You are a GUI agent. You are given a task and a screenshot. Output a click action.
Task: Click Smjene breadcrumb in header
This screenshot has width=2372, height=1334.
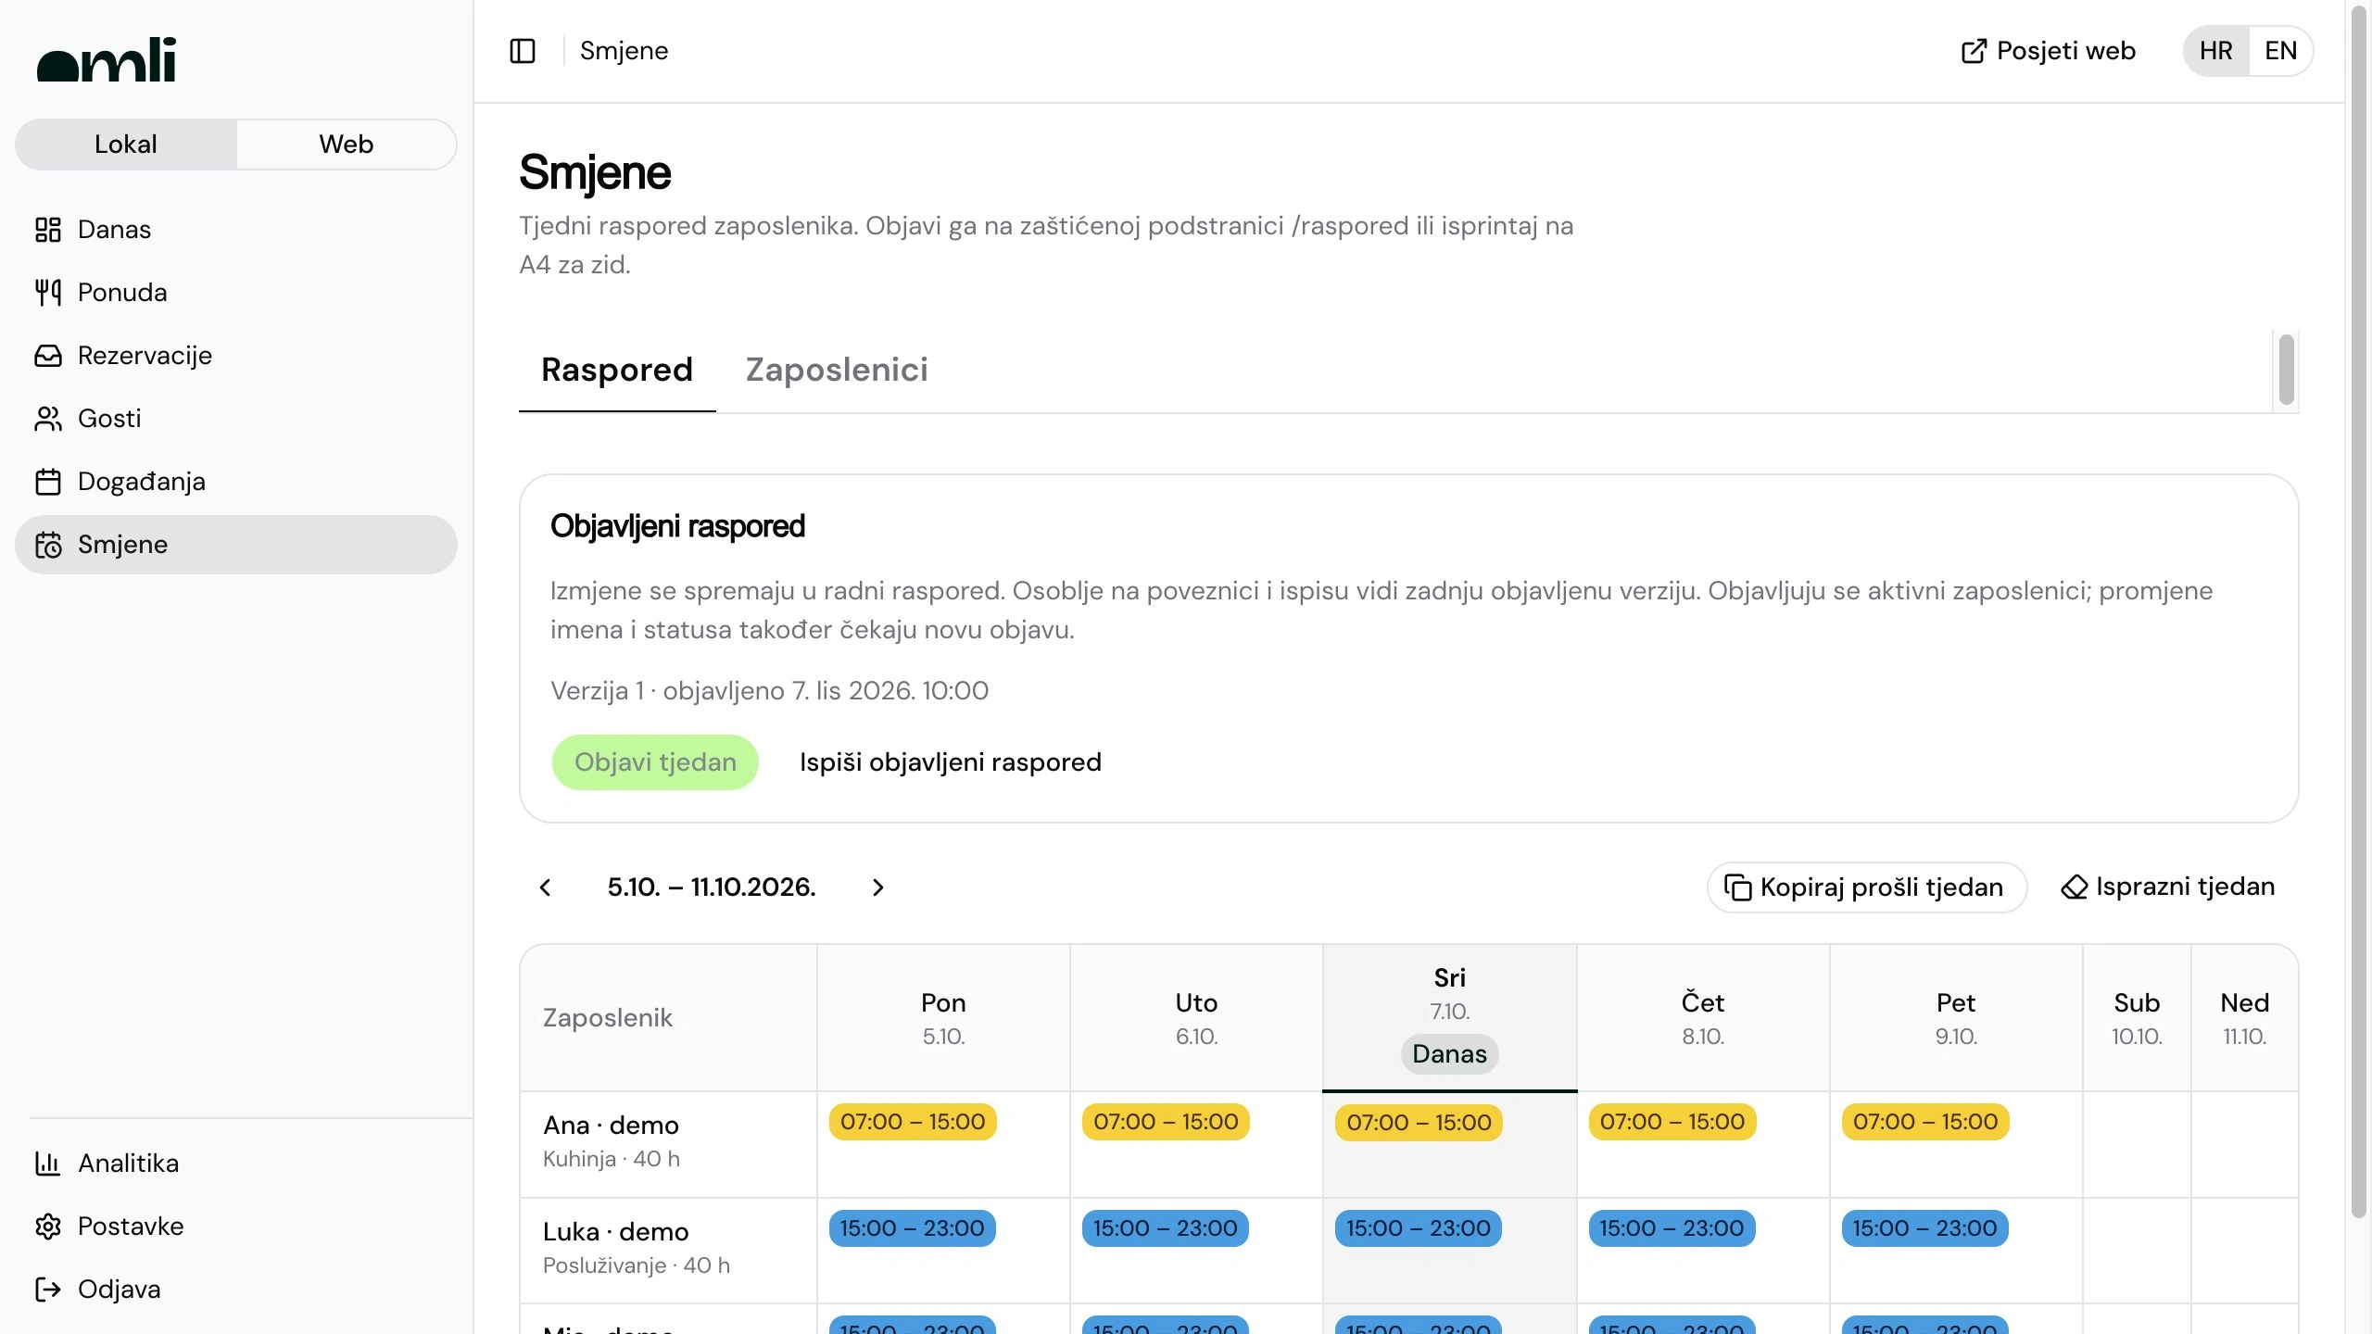[x=624, y=51]
